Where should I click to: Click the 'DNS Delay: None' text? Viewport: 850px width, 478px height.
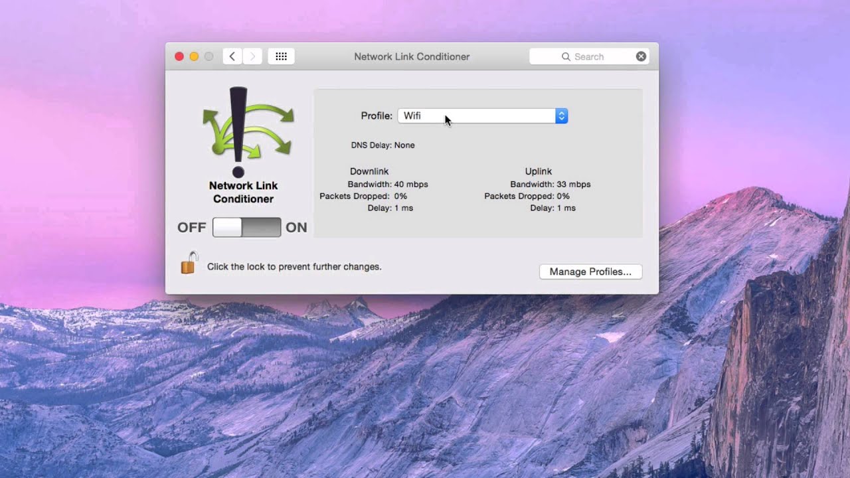pyautogui.click(x=382, y=145)
